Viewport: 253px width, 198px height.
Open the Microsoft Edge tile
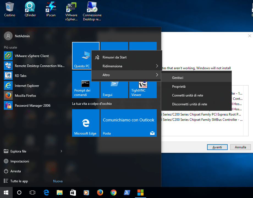point(86,123)
